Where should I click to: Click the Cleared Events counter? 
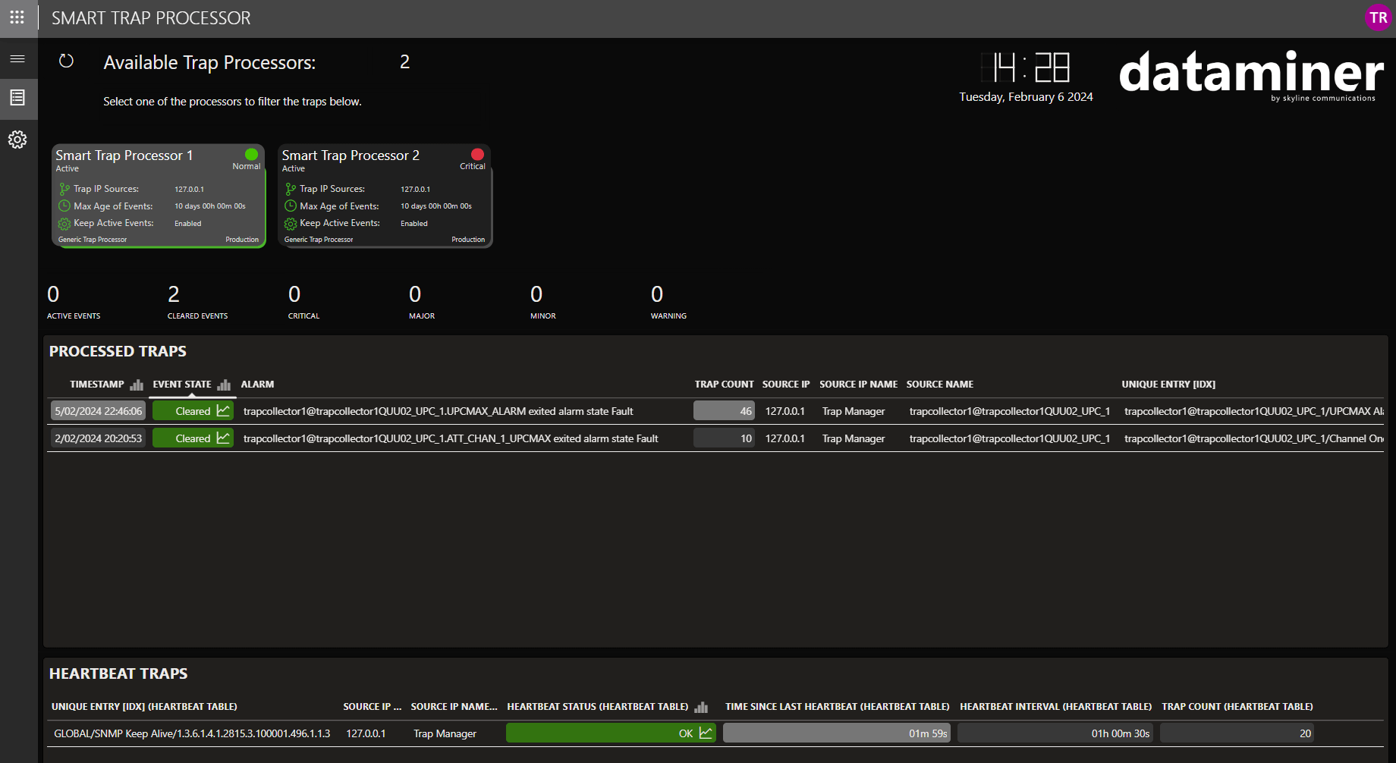tap(197, 302)
